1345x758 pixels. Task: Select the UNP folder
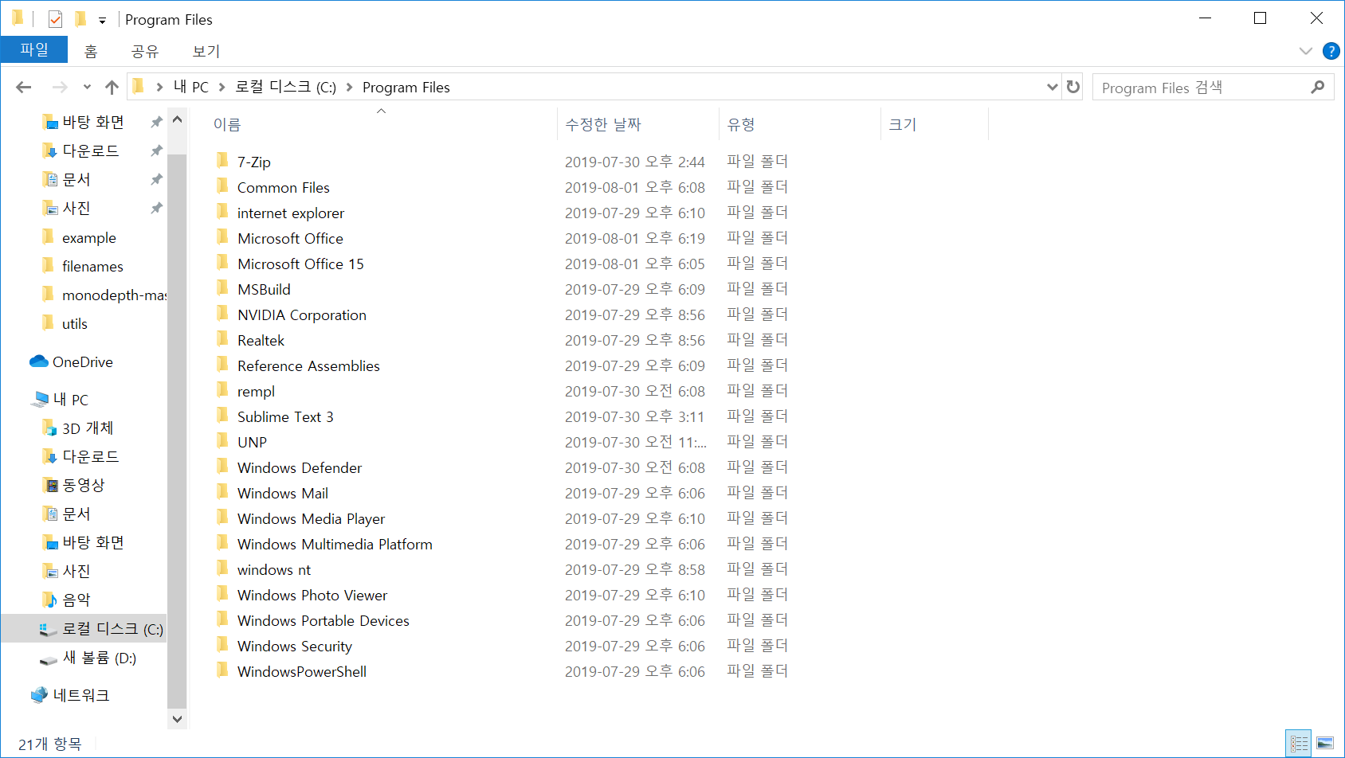coord(252,442)
